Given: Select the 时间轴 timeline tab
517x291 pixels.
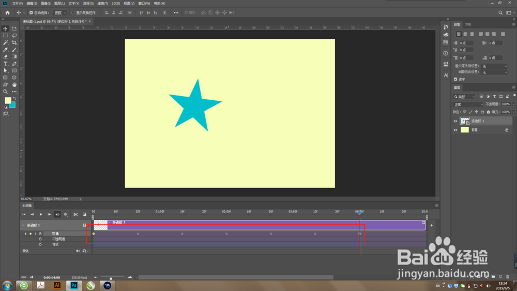Looking at the screenshot, I should coord(27,206).
